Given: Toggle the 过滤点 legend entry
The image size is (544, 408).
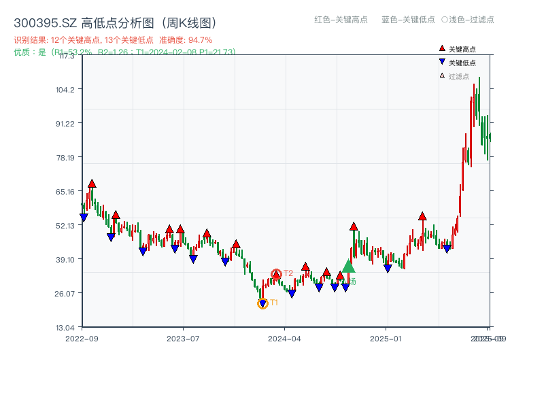Looking at the screenshot, I should click(x=454, y=76).
